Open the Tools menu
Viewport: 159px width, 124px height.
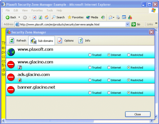click(50, 11)
